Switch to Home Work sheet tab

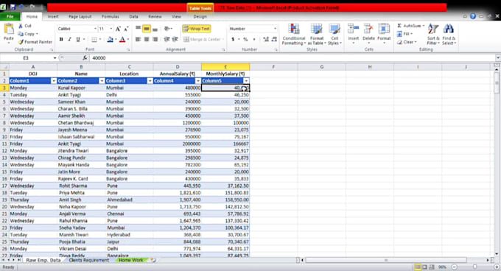131,260
